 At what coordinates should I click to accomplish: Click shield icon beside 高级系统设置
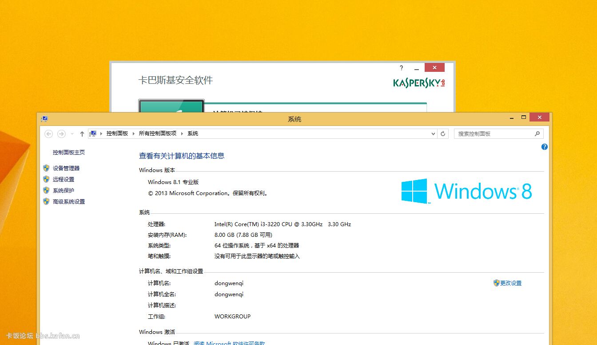pos(46,201)
